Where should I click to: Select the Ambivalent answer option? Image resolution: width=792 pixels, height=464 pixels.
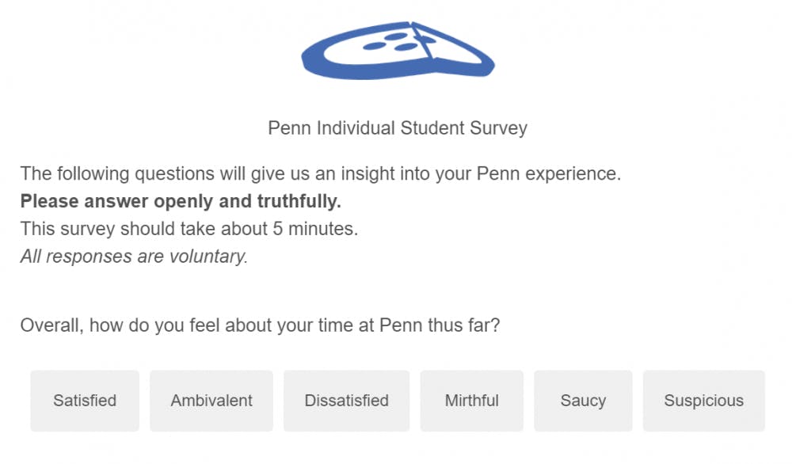[x=211, y=400]
